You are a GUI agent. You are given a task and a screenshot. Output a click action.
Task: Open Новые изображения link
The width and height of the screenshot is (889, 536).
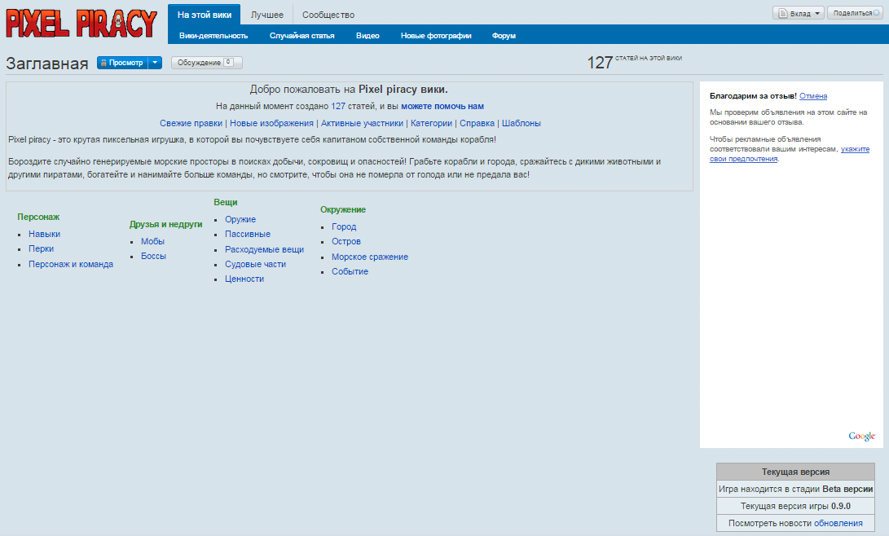271,123
